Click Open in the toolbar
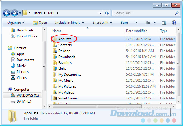The image size is (183, 126). coord(40,23)
